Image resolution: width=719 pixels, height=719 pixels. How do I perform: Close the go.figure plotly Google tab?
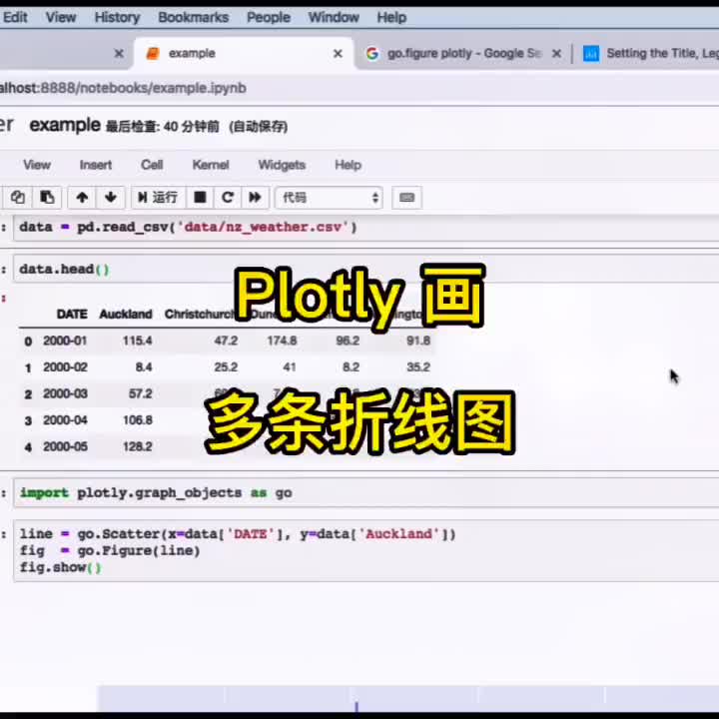tap(556, 54)
